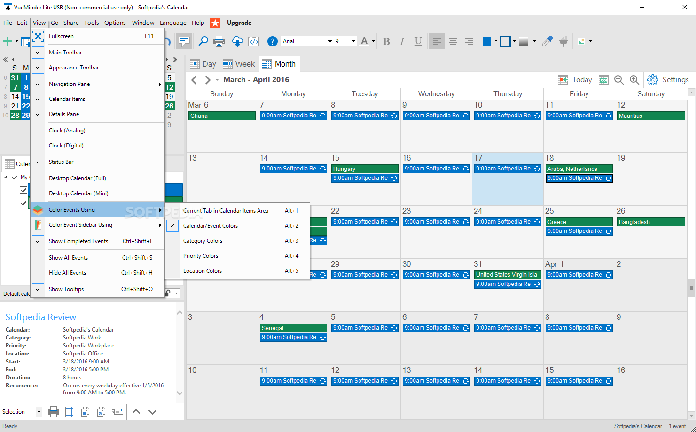Open the Arial font name dropdown
Screen dimensions: 696x432
tap(329, 41)
